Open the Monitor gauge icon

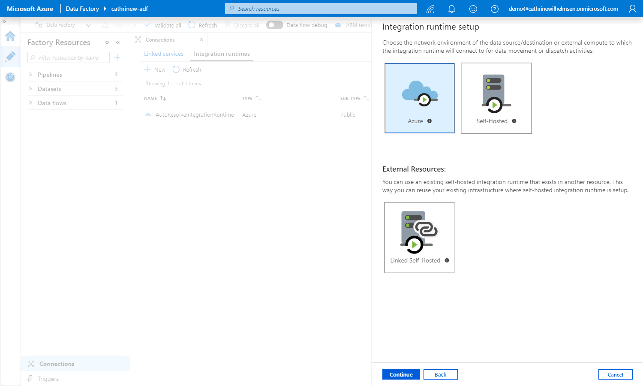pyautogui.click(x=10, y=77)
